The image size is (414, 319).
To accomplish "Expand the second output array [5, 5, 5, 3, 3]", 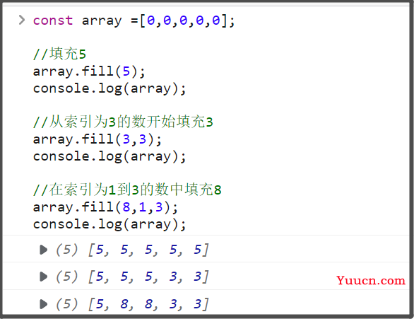I will (44, 277).
